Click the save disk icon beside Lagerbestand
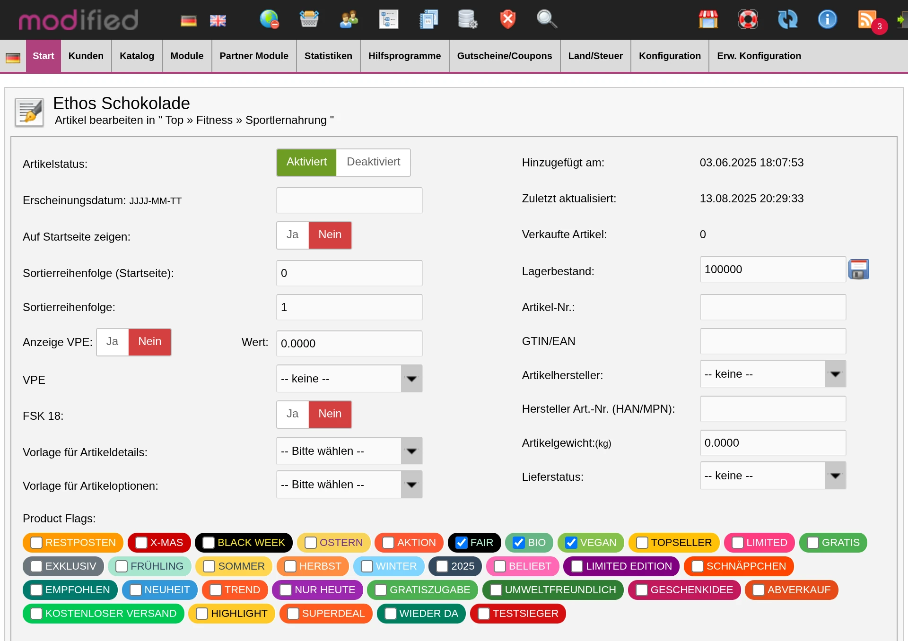908x641 pixels. click(858, 269)
